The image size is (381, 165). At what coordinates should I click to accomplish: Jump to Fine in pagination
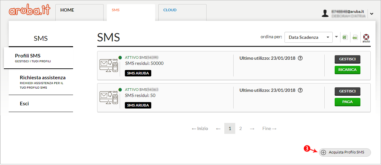pyautogui.click(x=269, y=129)
